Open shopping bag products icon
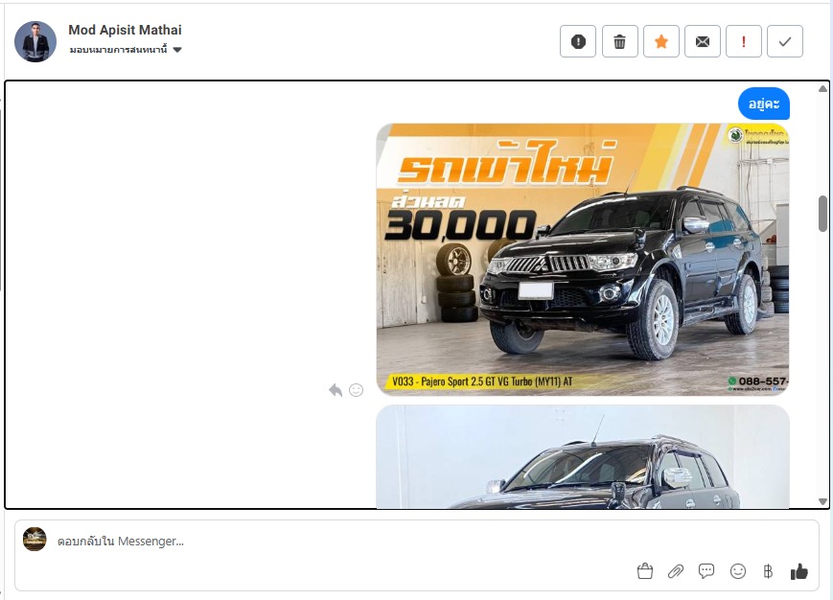 (x=645, y=571)
